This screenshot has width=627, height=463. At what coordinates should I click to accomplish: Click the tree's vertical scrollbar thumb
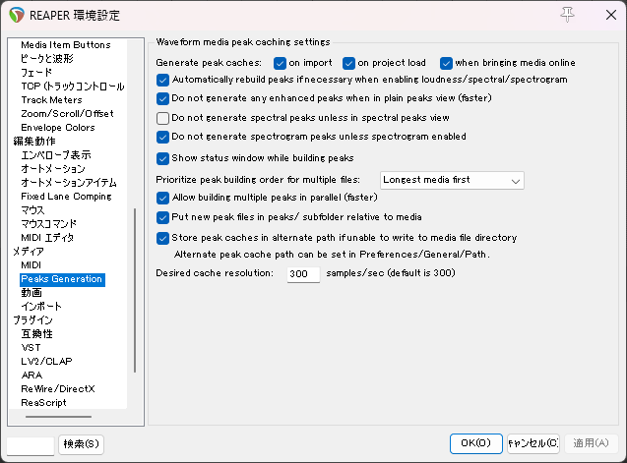(x=135, y=290)
